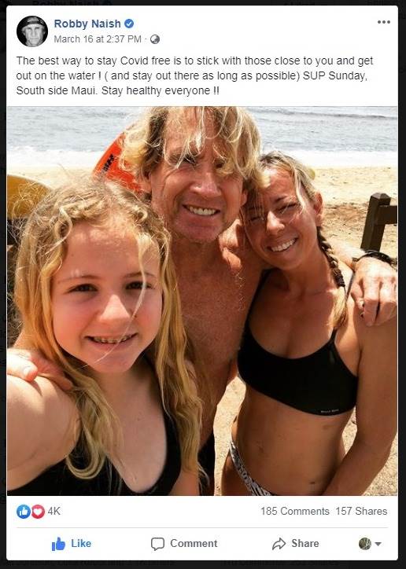
Task: Select the Comment button label
Action: click(194, 544)
